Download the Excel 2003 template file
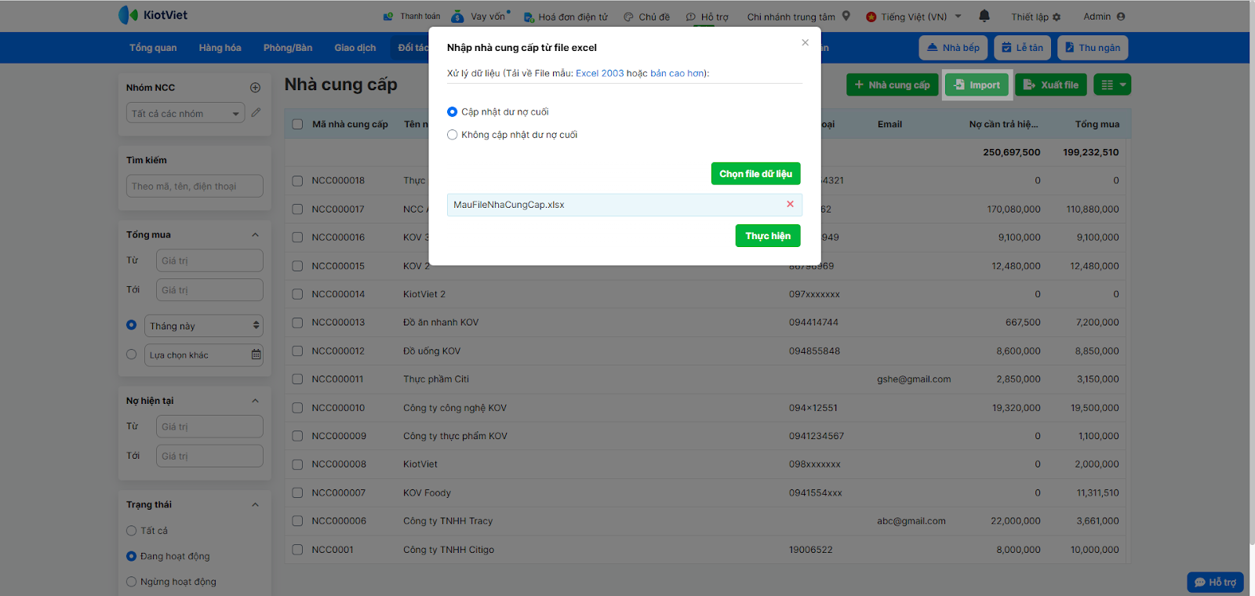Screen dimensions: 1255x596 pos(600,73)
